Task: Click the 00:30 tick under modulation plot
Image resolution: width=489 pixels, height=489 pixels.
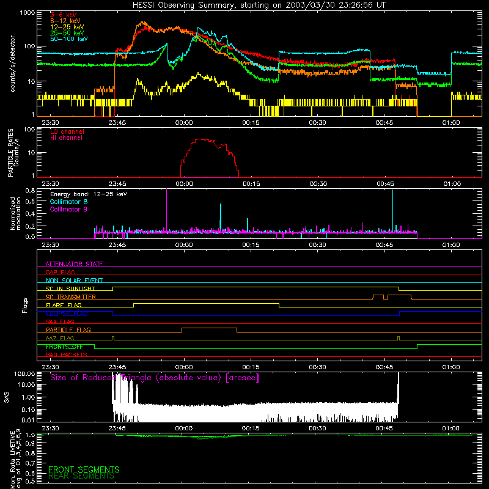Action: point(317,245)
